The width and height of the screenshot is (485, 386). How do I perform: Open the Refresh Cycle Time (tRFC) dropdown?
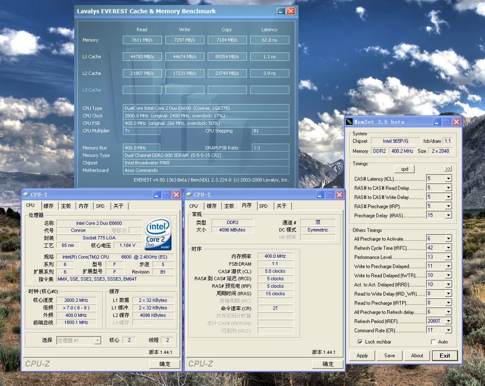coord(448,248)
